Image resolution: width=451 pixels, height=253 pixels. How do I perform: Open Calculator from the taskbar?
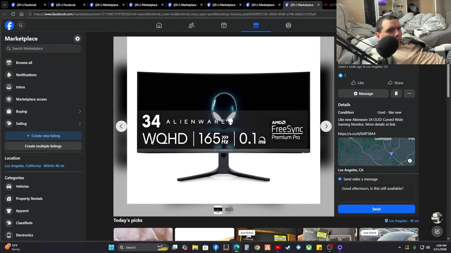point(247,247)
